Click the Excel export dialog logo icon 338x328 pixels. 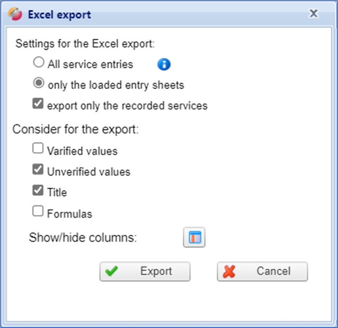coord(15,14)
